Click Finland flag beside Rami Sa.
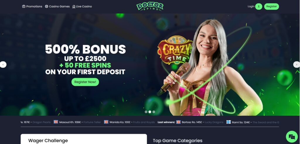The height and width of the screenshot is (144, 300). tap(229, 122)
